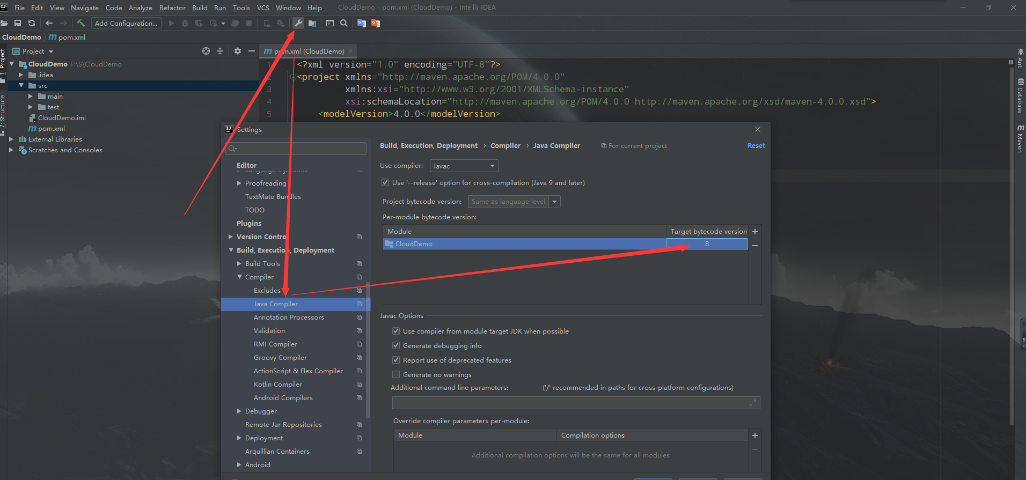Click the Synchronize refresh icon
The image size is (1026, 480).
pyautogui.click(x=32, y=23)
